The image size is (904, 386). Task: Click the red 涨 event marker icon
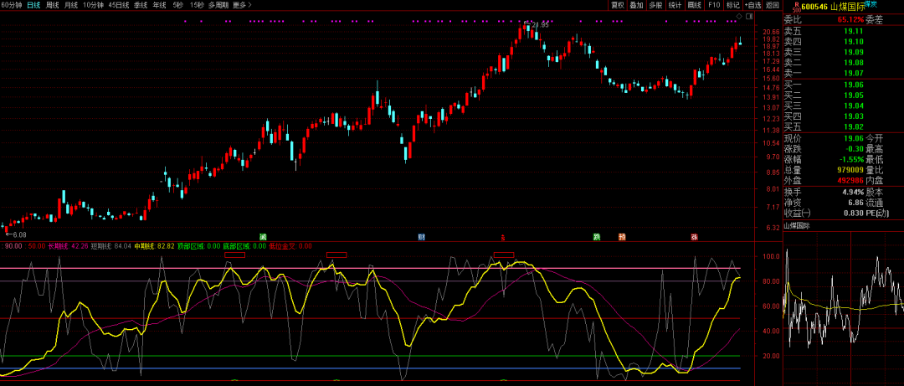point(694,237)
